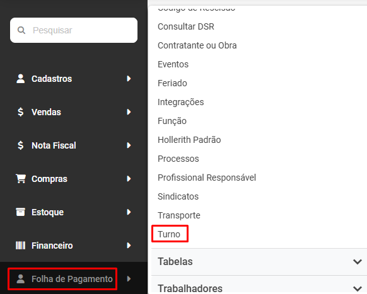Expand the Tabelas section chevron
Screen dimensions: 367x294
(x=358, y=262)
